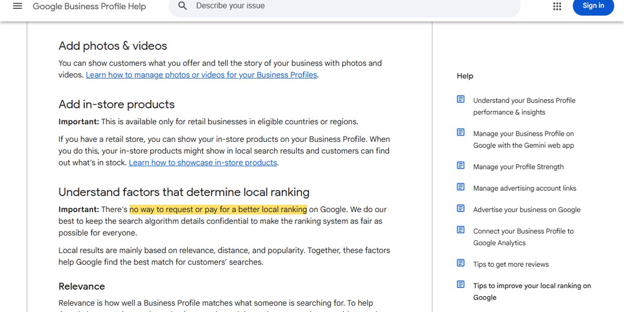Click the article icon beside Manage your Business Profile on Google with Gemini

(461, 133)
